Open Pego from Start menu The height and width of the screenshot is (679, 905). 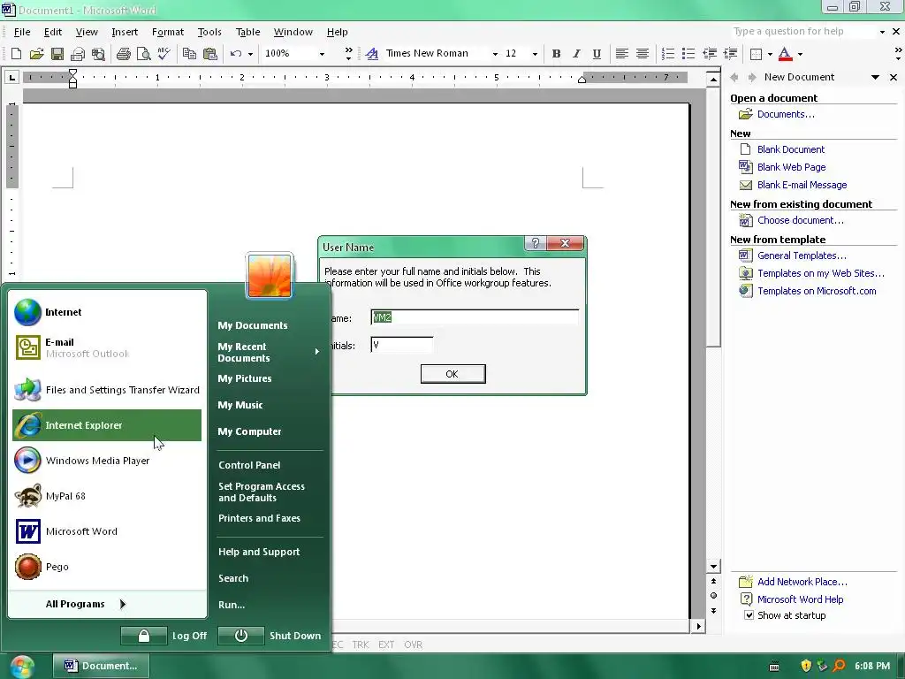pos(107,567)
